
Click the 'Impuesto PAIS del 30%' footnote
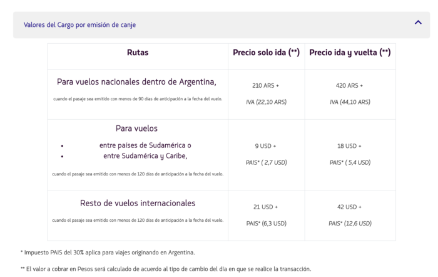tap(108, 253)
